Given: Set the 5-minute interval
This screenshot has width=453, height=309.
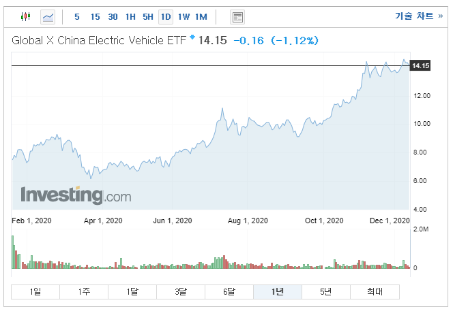Looking at the screenshot, I should (77, 17).
